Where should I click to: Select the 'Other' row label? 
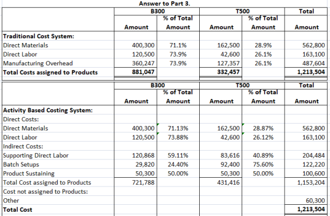click(11, 201)
